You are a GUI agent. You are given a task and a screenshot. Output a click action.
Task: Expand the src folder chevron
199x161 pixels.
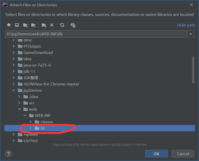pos(19,103)
